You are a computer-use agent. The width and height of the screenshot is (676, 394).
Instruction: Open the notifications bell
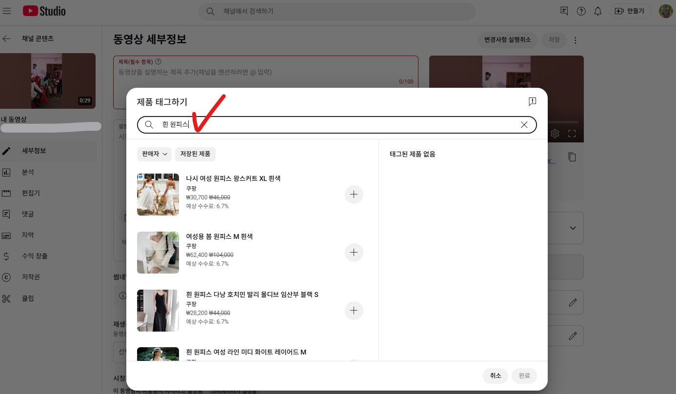tap(597, 11)
